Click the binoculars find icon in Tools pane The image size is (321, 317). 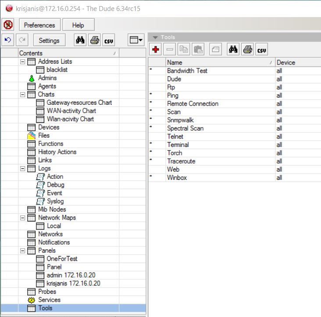[233, 49]
